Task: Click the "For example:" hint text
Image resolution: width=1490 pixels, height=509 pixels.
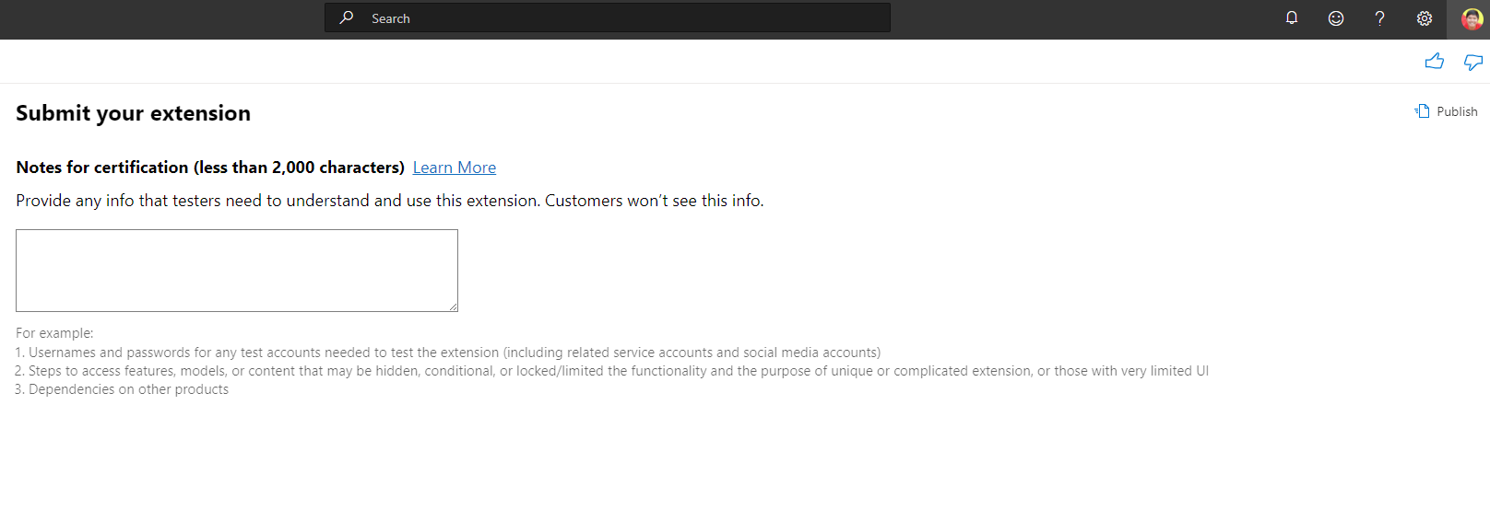Action: tap(54, 333)
